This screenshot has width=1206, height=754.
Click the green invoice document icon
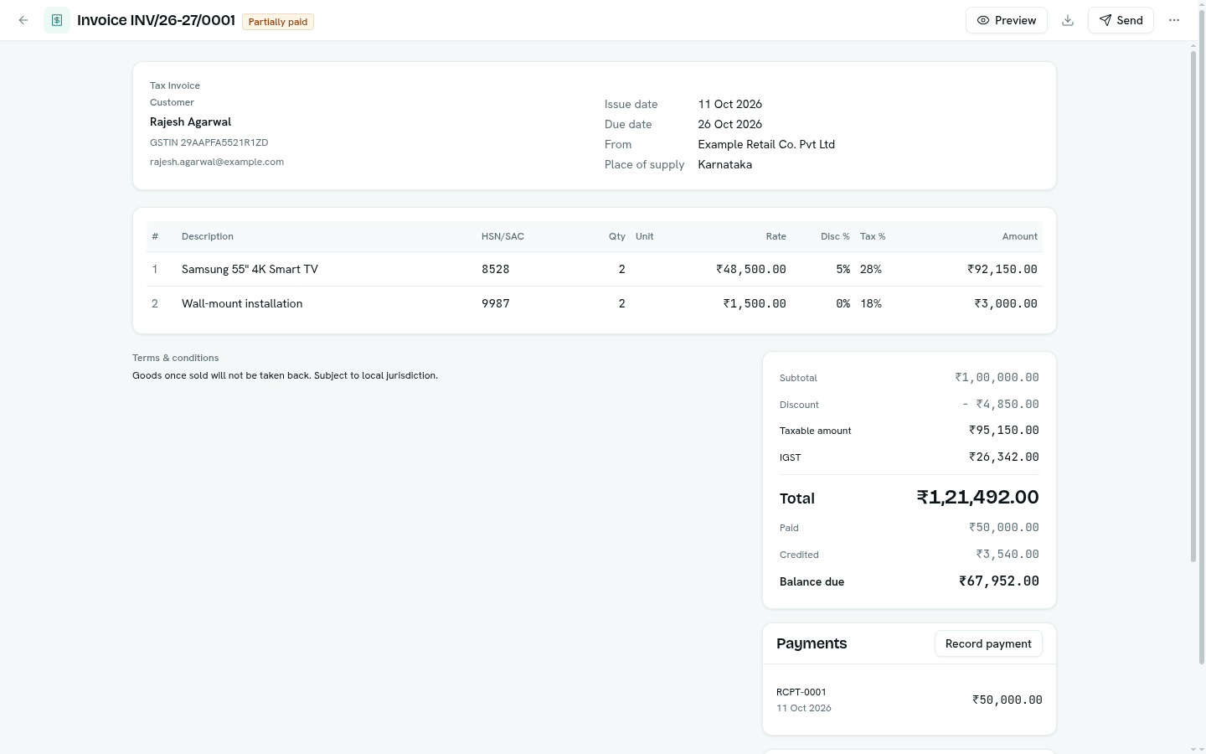click(x=57, y=20)
